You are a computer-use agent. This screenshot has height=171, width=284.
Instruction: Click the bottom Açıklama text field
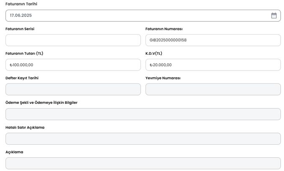(143, 163)
